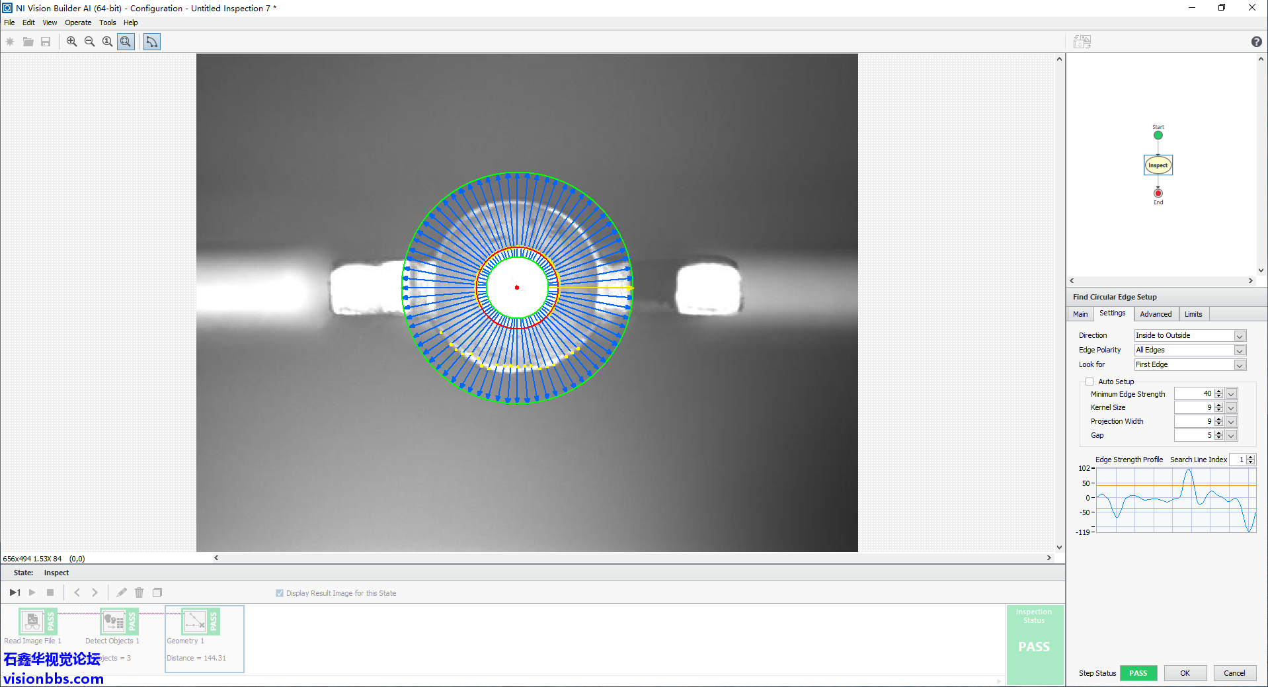The image size is (1268, 687).
Task: Increment the Search Line Index stepper
Action: (1251, 457)
